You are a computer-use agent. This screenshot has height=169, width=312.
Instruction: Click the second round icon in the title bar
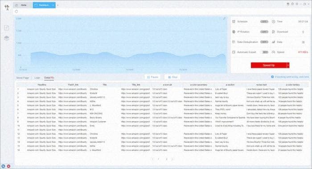(292, 4)
